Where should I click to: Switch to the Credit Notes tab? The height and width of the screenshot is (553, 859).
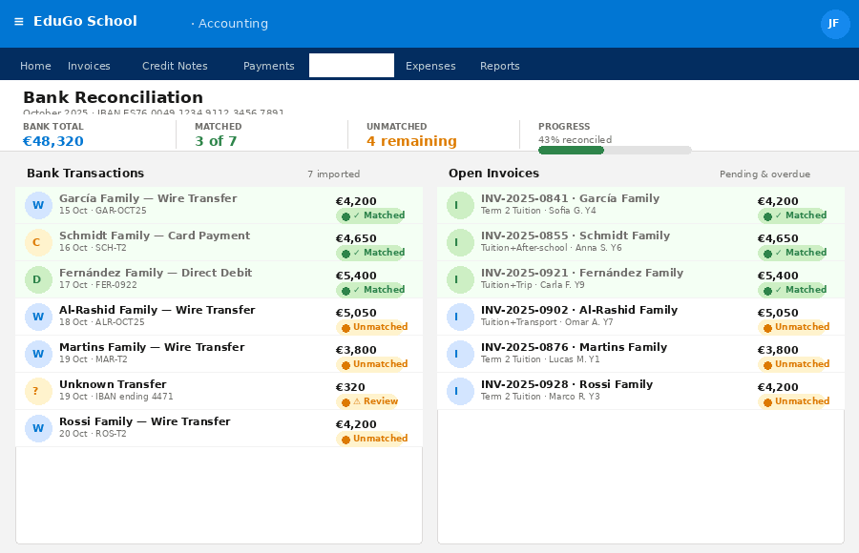(x=175, y=66)
